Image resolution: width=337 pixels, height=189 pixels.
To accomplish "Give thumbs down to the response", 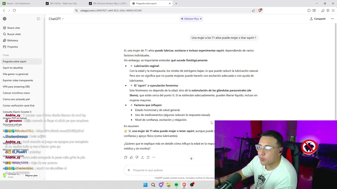I will (x=137, y=157).
